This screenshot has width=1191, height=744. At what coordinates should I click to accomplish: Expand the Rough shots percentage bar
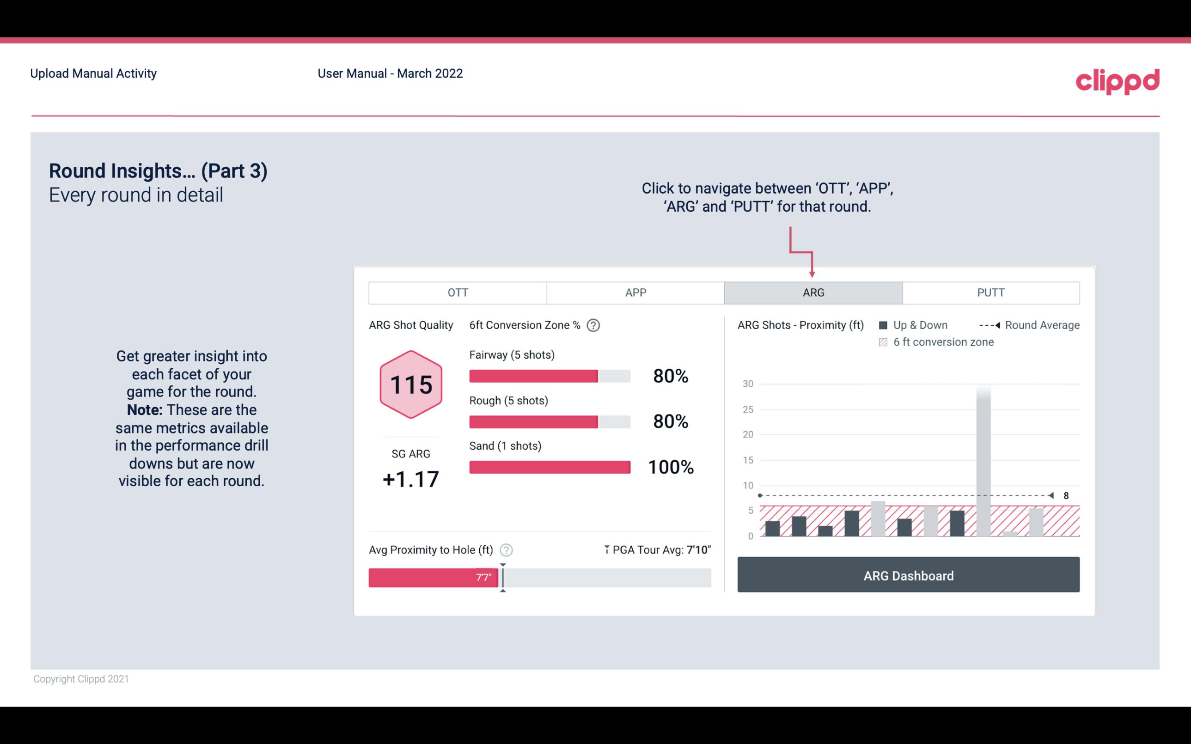tap(549, 422)
